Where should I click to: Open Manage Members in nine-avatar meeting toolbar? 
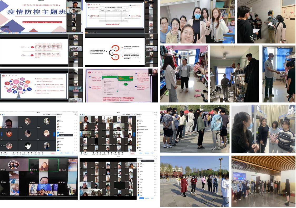24,153
